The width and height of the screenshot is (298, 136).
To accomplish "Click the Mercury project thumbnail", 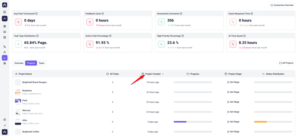I will 18,112.
